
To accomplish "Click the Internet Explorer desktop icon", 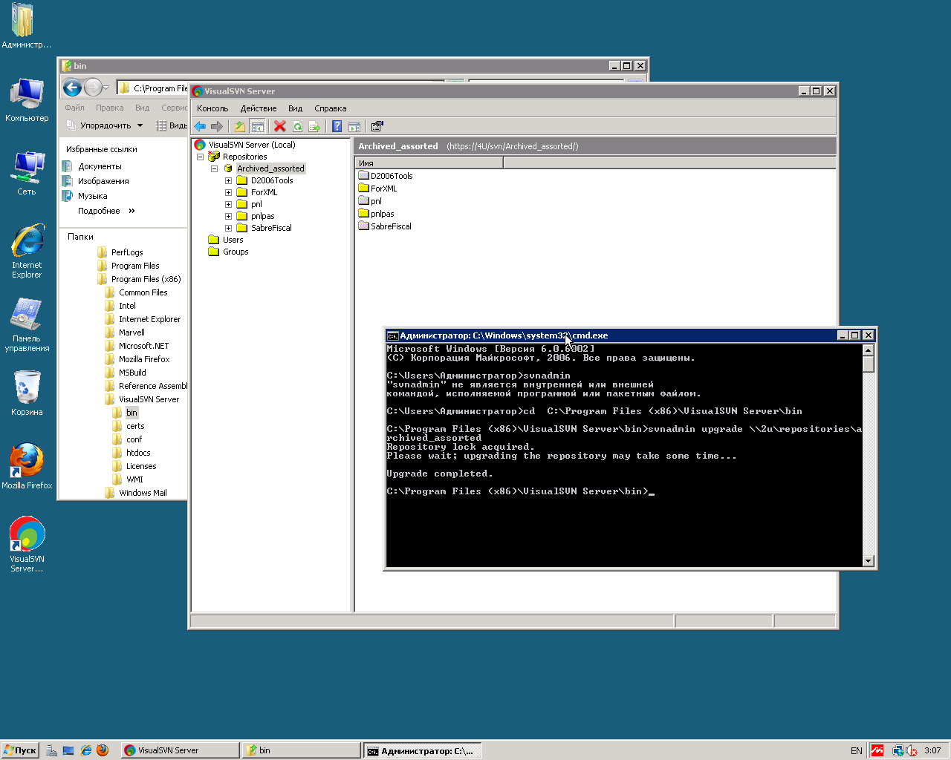I will click(27, 251).
